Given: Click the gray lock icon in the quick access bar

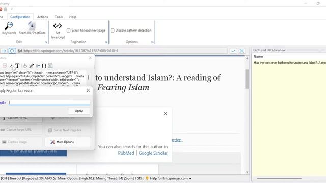Looking at the screenshot, I should pyautogui.click(x=6, y=9).
